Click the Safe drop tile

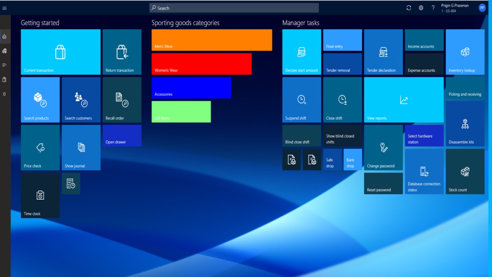[x=332, y=159]
